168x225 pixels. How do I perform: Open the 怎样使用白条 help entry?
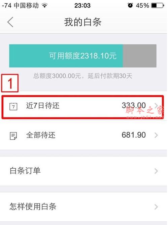click(x=84, y=207)
